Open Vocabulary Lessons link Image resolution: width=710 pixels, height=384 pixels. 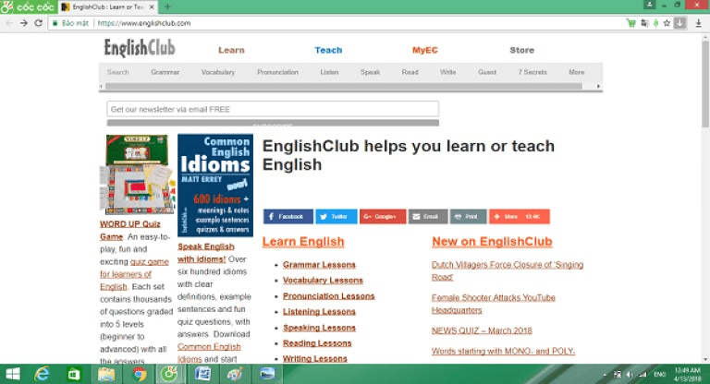[323, 281]
